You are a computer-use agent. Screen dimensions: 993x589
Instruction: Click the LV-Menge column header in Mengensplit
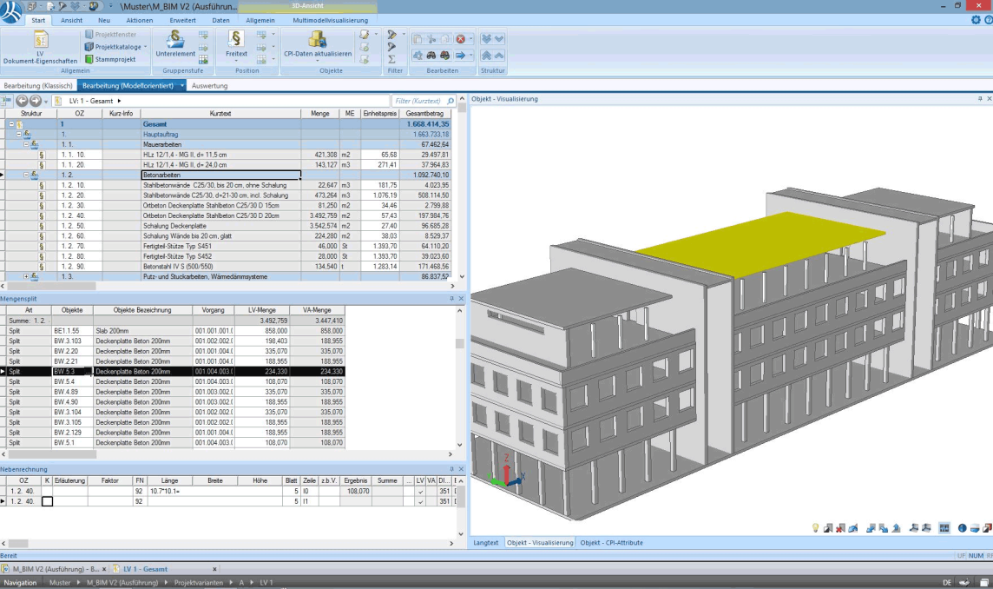[261, 311]
